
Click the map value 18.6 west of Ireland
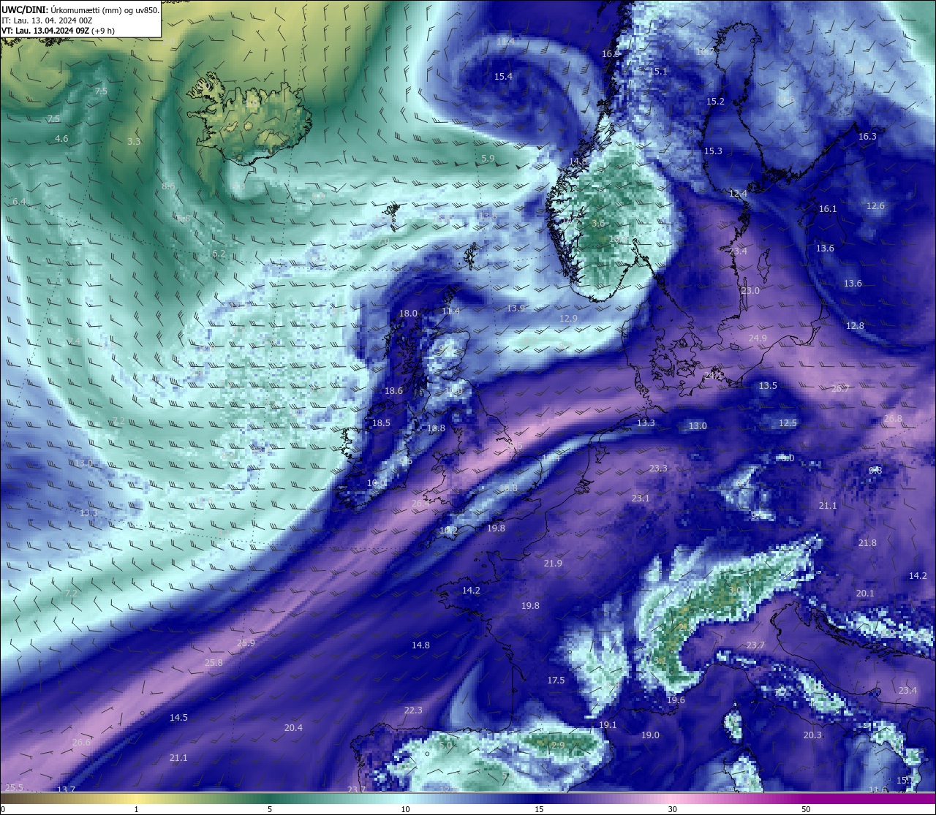[393, 391]
